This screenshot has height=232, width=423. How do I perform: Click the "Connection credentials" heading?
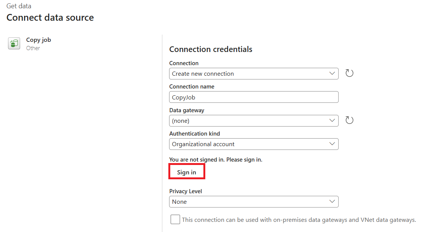pos(211,49)
